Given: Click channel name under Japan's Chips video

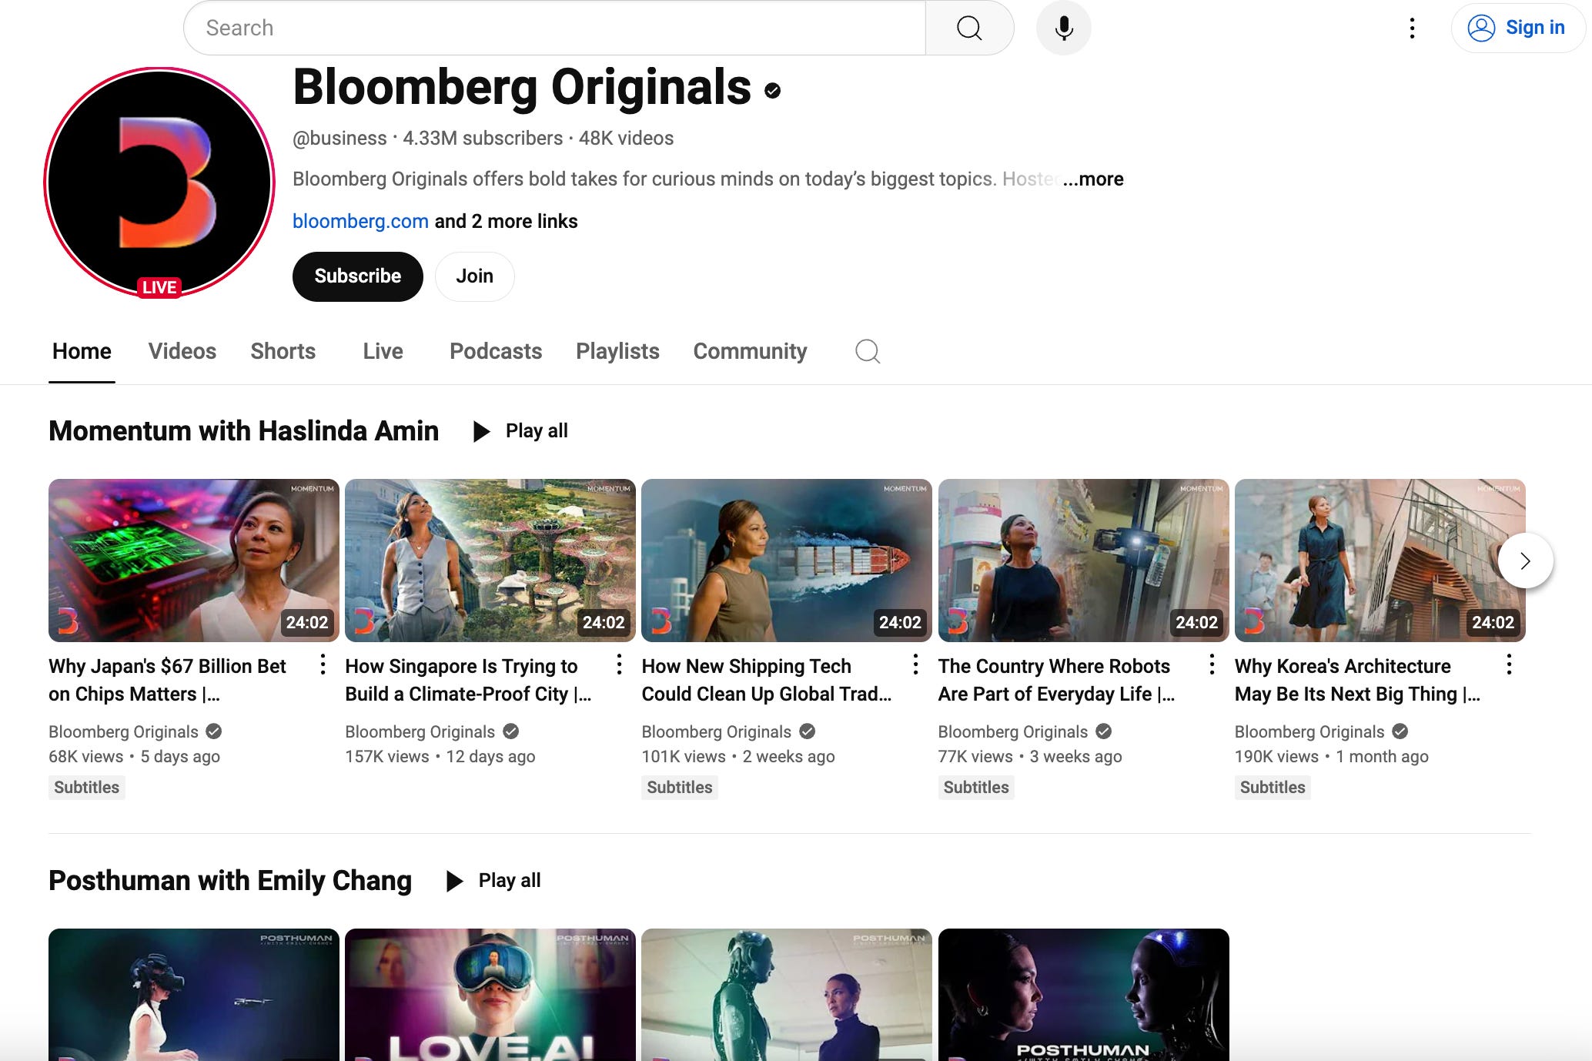Looking at the screenshot, I should tap(123, 732).
